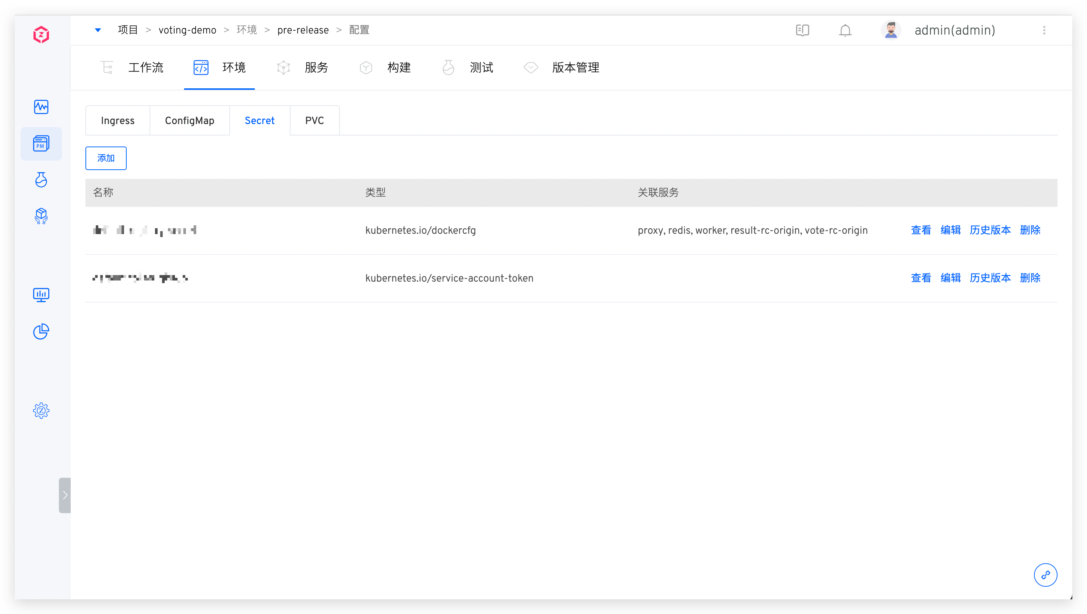This screenshot has width=1087, height=614.
Task: Click the floating link icon button
Action: point(1045,575)
